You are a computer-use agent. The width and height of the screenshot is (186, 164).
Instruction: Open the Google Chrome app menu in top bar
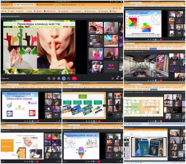pos(6,2)
